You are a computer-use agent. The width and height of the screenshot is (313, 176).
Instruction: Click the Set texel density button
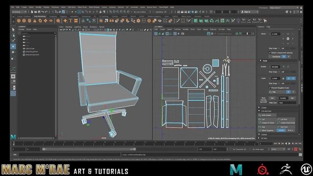pyautogui.click(x=292, y=98)
